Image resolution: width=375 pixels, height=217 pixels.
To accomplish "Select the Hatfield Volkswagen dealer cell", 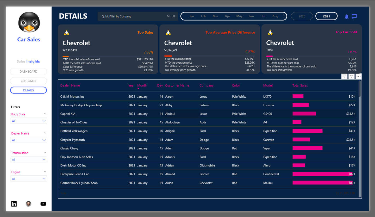I will [74, 131].
